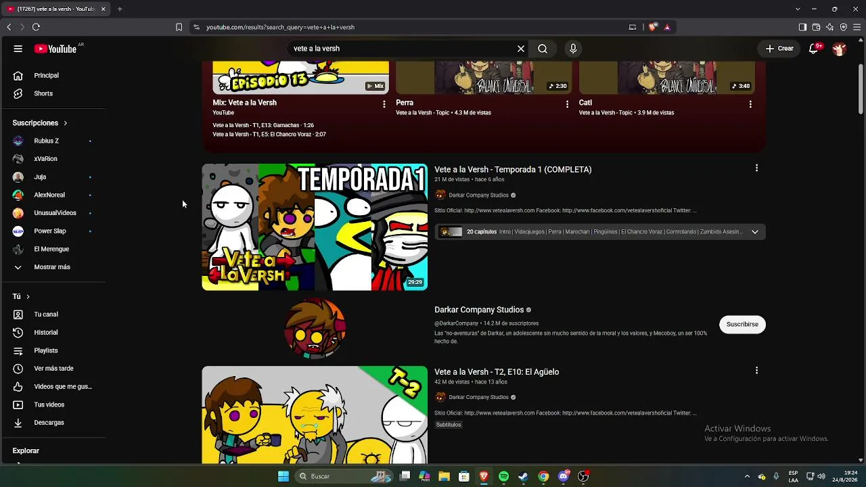Open the Mix: Vete a la Versh title
Image resolution: width=866 pixels, height=487 pixels.
tap(244, 103)
